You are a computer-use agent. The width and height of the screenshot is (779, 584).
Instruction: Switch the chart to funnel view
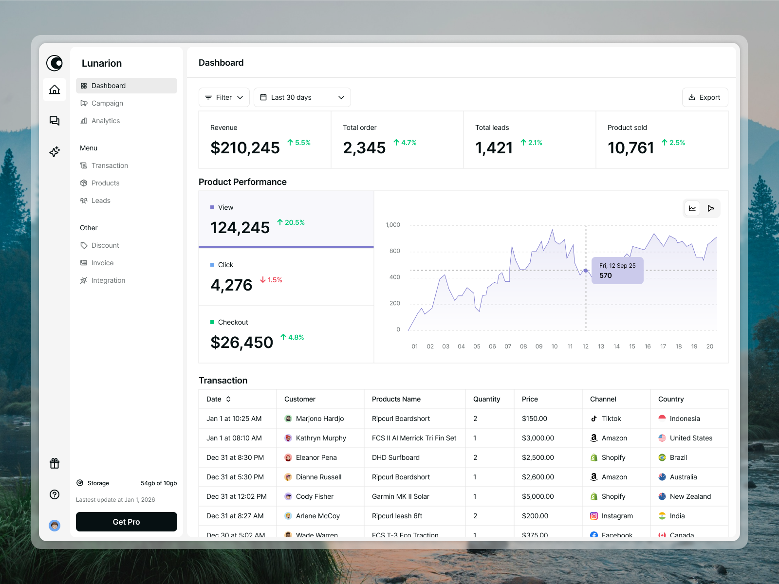pos(711,208)
